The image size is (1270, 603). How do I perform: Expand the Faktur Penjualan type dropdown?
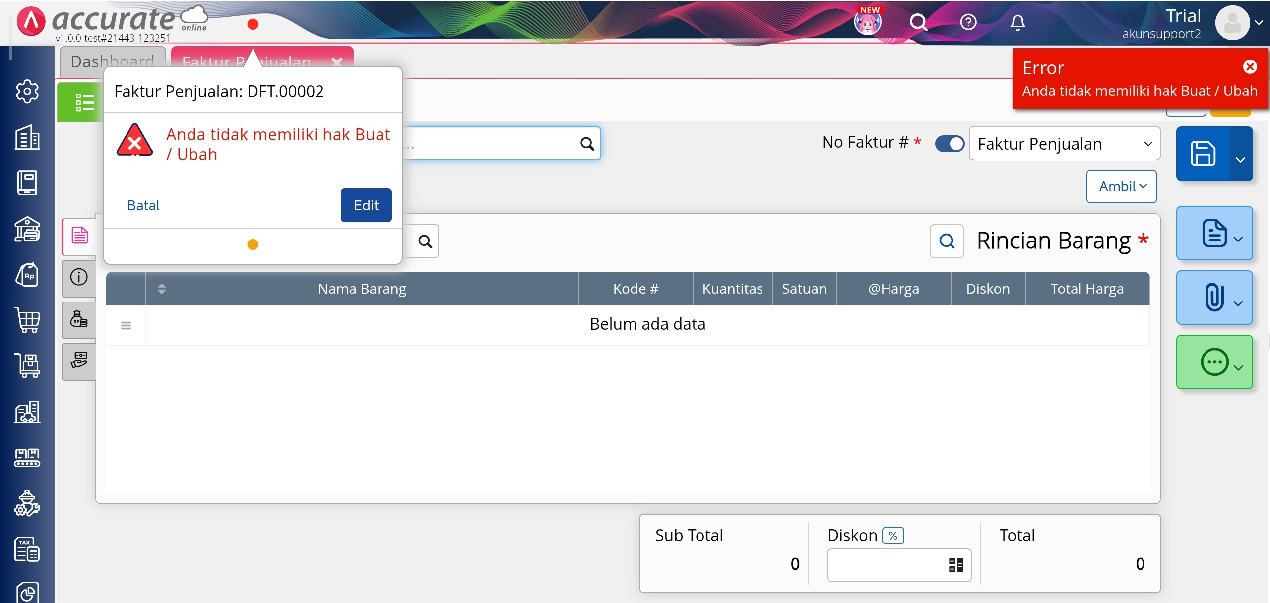(x=1064, y=144)
